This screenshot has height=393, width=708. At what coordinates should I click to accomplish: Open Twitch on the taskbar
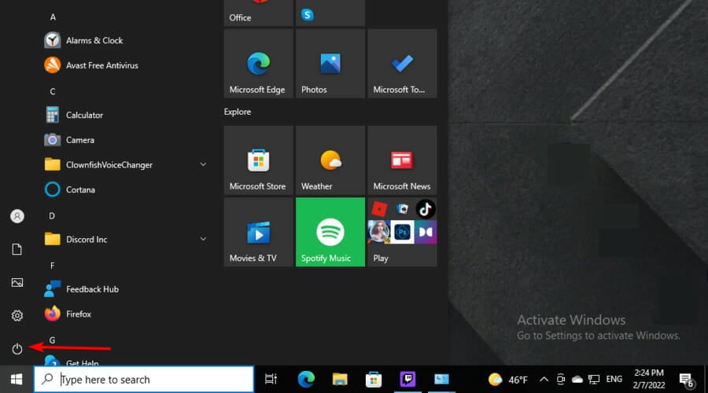click(407, 380)
